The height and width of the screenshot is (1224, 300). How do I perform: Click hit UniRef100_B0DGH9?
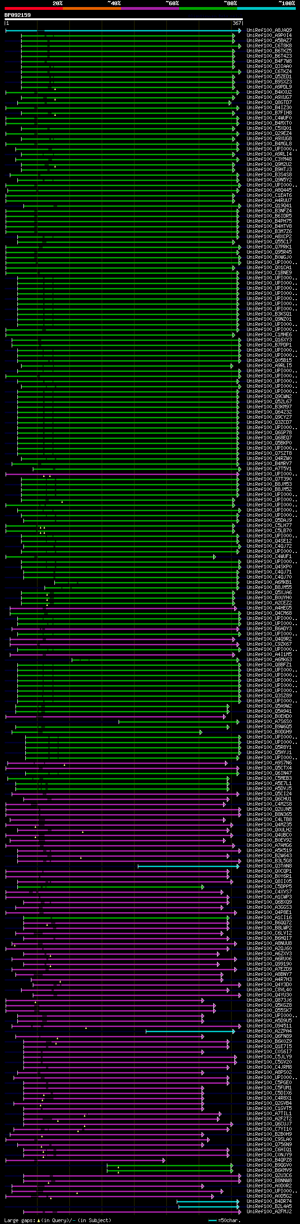point(269,732)
